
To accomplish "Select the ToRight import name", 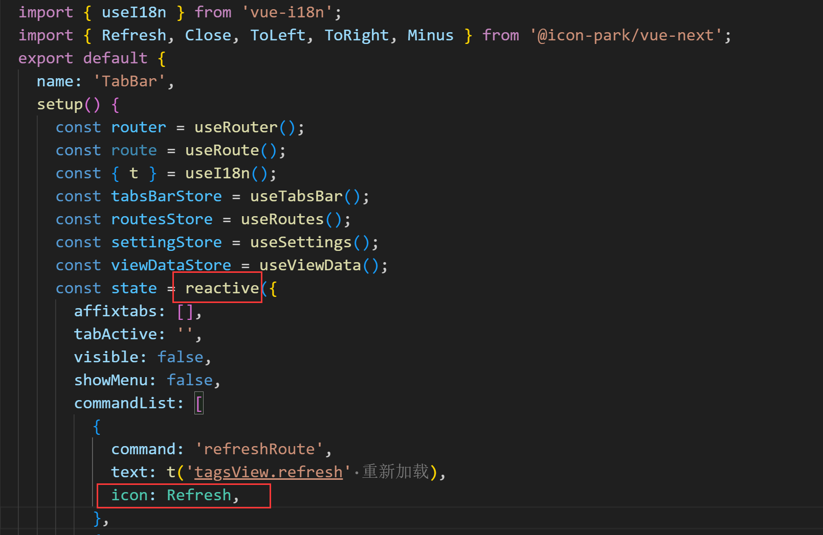I will coord(357,35).
